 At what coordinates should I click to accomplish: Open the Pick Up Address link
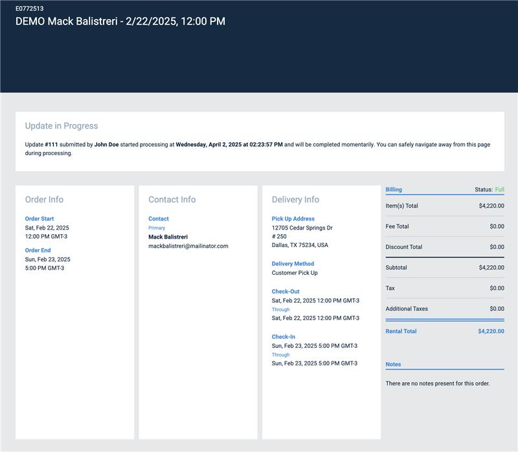click(x=293, y=219)
